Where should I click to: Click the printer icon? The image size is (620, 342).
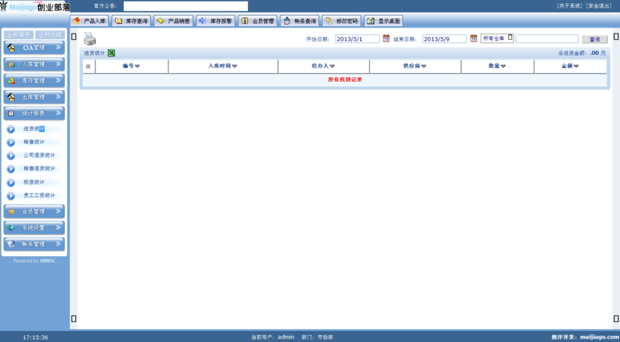(x=90, y=39)
